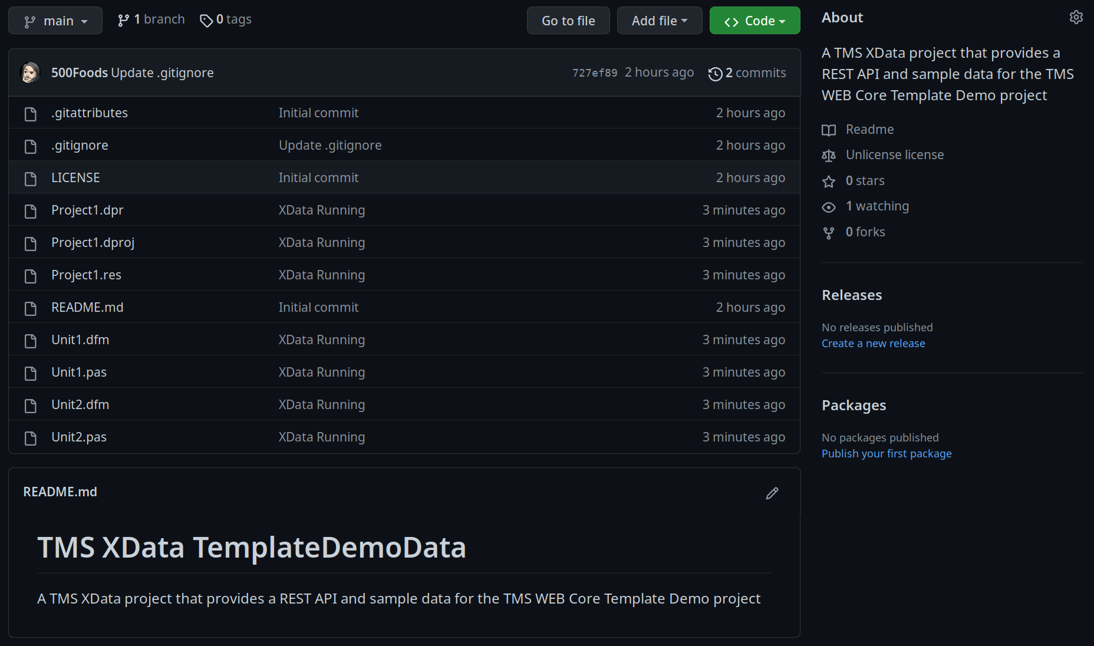Click the branch icon beside 1 branch
The width and height of the screenshot is (1094, 646).
click(x=123, y=21)
